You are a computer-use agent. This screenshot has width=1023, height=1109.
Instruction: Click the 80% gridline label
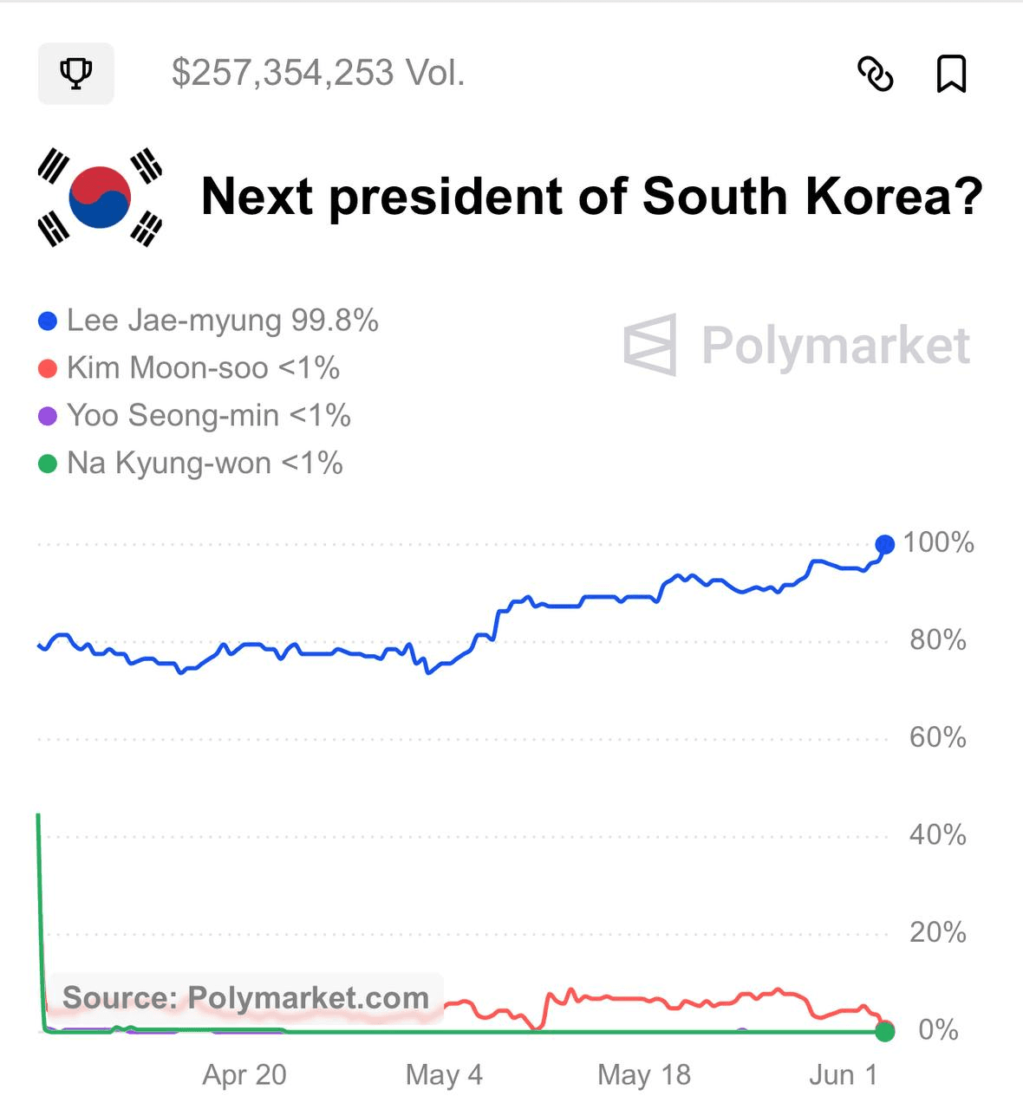tap(938, 640)
